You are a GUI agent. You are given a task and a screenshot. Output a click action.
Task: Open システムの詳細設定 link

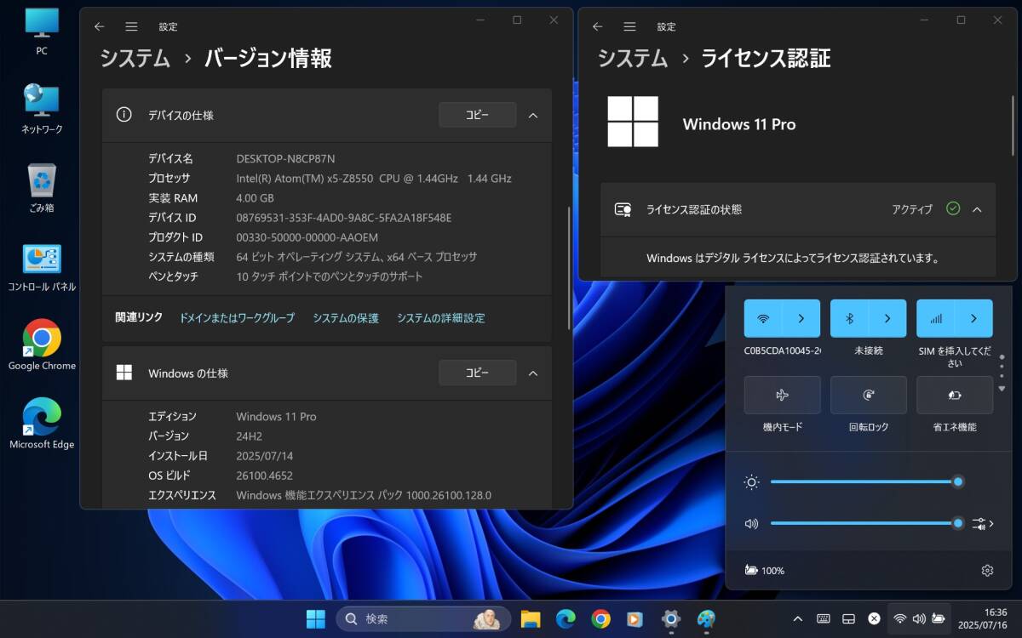441,318
